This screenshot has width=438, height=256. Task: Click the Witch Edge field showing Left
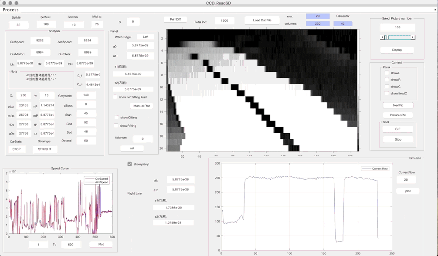point(146,37)
